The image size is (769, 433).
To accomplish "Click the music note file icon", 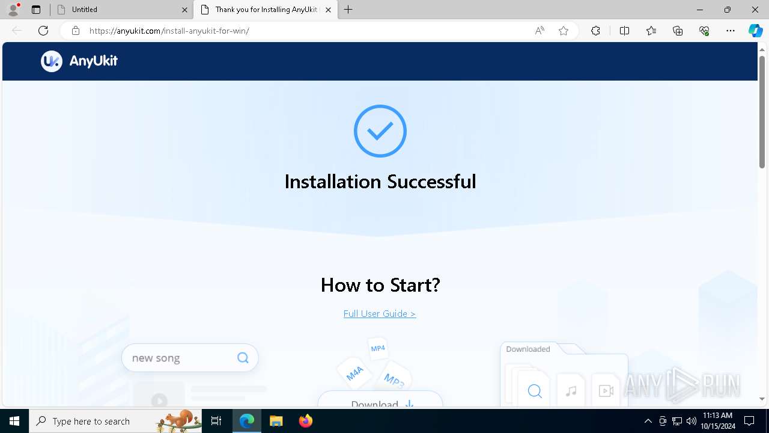I will (x=571, y=391).
